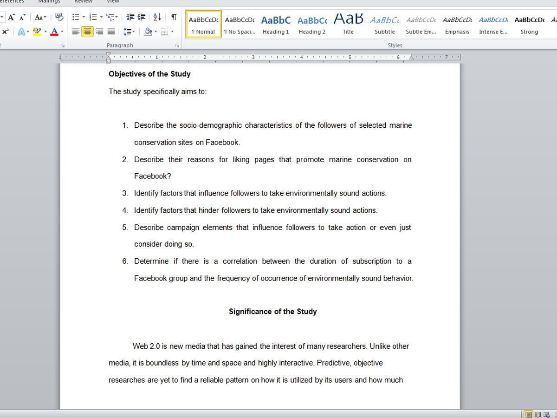Apply the Normal style
Viewport: 557px width, 418px height.
point(203,24)
